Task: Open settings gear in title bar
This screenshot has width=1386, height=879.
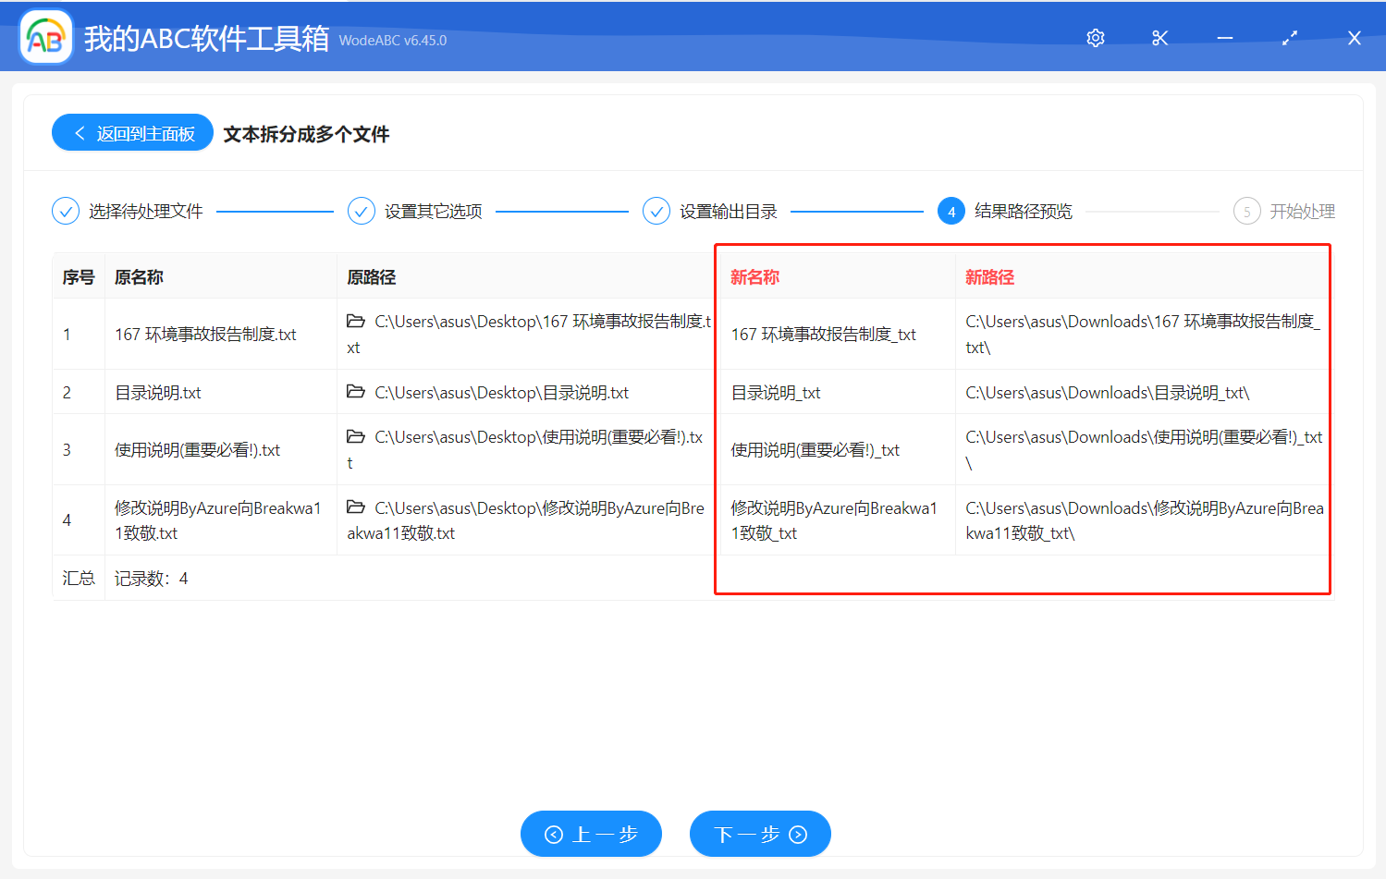Action: (x=1096, y=38)
